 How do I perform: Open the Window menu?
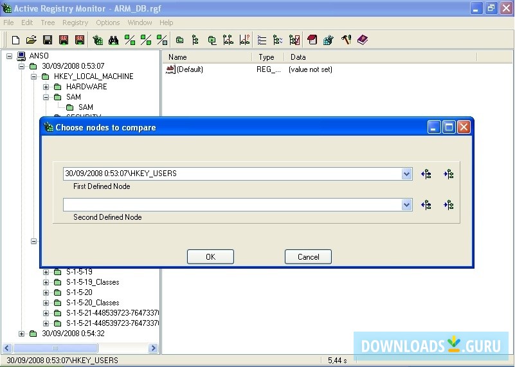[140, 22]
